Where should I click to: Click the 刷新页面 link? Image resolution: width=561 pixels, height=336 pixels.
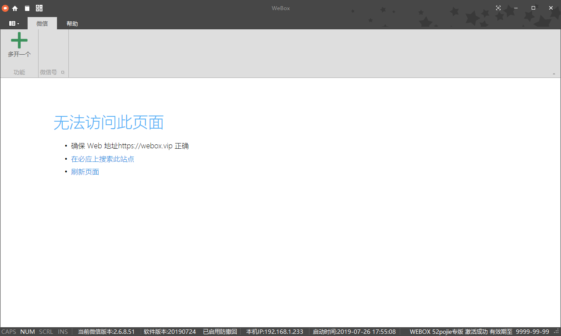click(85, 172)
